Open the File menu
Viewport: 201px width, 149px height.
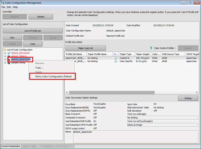(x=3, y=7)
